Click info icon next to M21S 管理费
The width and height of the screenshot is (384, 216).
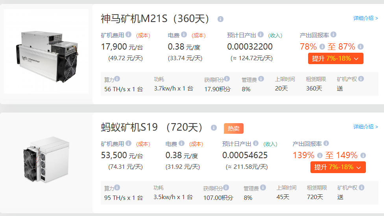(x=261, y=79)
